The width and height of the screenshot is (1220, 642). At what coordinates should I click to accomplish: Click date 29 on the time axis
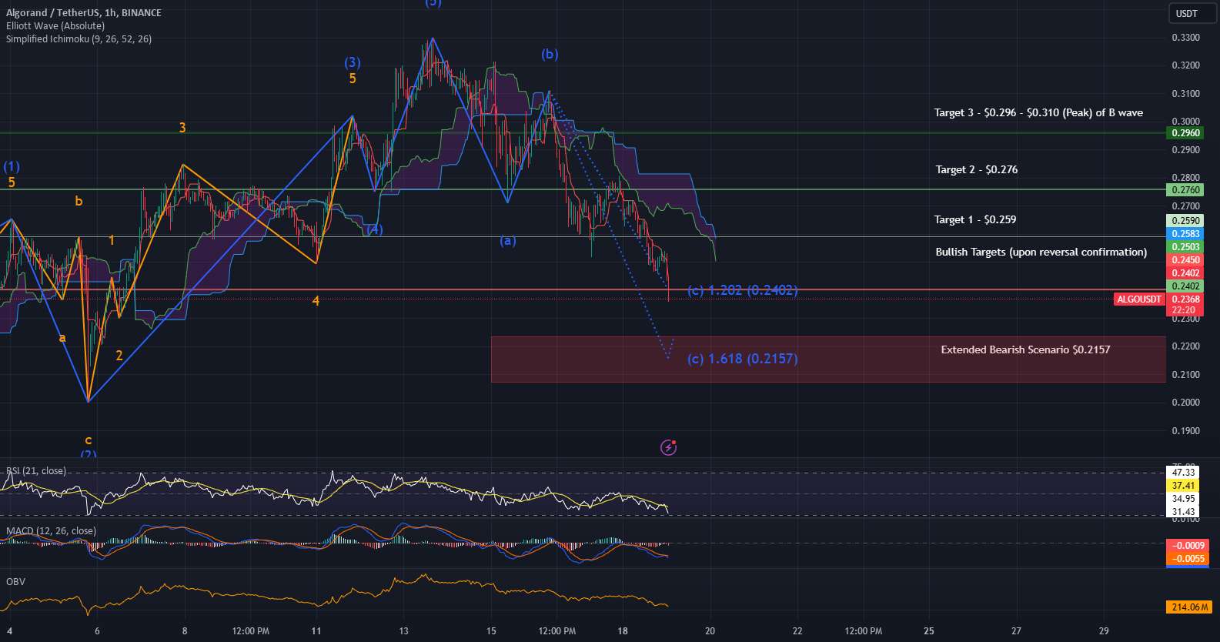1104,631
